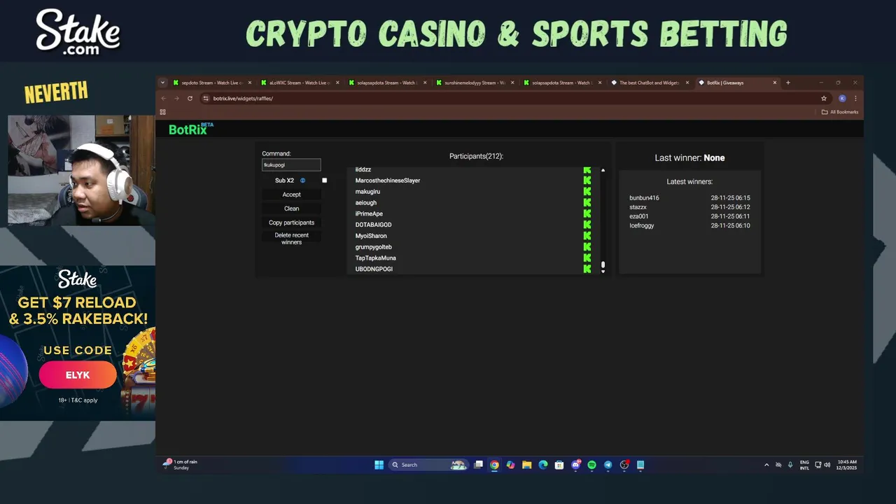Image resolution: width=896 pixels, height=504 pixels.
Task: Click Kick icon beside MarcosthechineseSlayer
Action: (587, 181)
